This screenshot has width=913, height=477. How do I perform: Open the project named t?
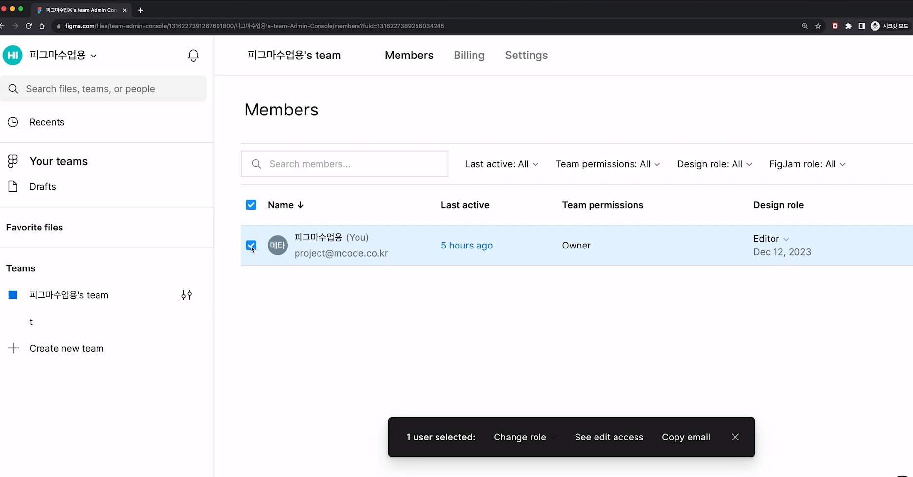[31, 322]
